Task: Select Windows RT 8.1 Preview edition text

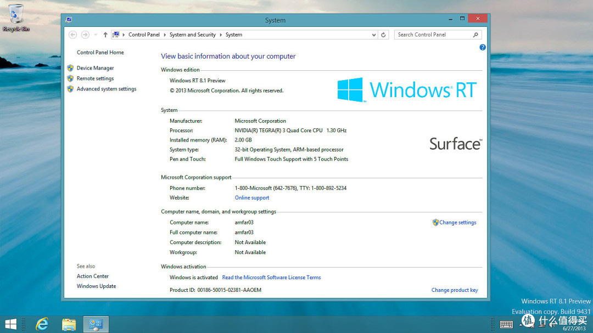Action: (x=198, y=81)
